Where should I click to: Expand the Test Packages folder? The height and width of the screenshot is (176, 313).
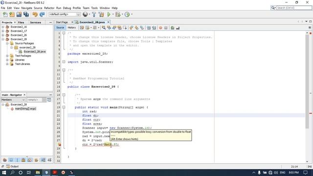7,56
